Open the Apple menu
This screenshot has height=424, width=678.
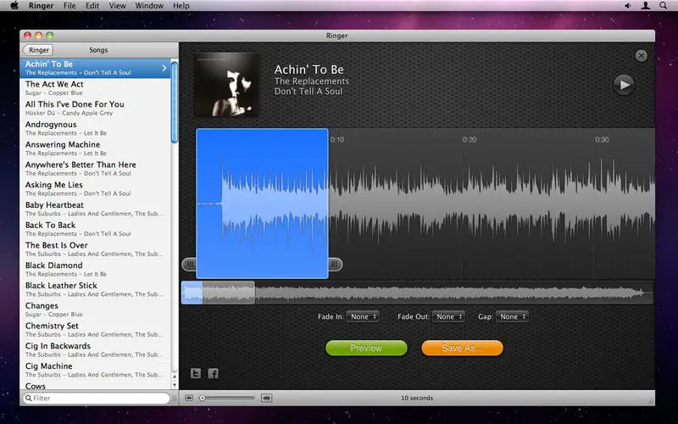(x=14, y=6)
